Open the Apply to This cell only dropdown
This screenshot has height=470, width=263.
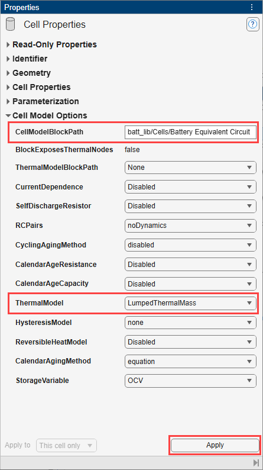(66, 445)
